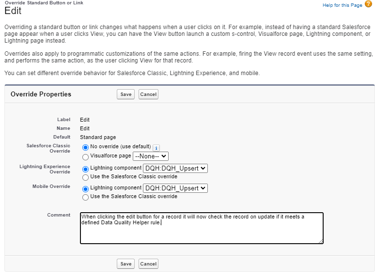Grab the Comment box resize handle
The width and height of the screenshot is (375, 280).
(321, 242)
